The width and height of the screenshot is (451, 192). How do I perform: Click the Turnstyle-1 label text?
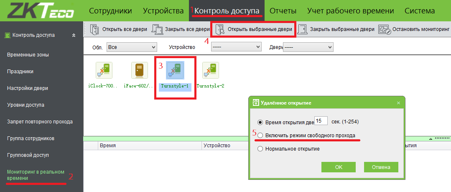pyautogui.click(x=175, y=86)
